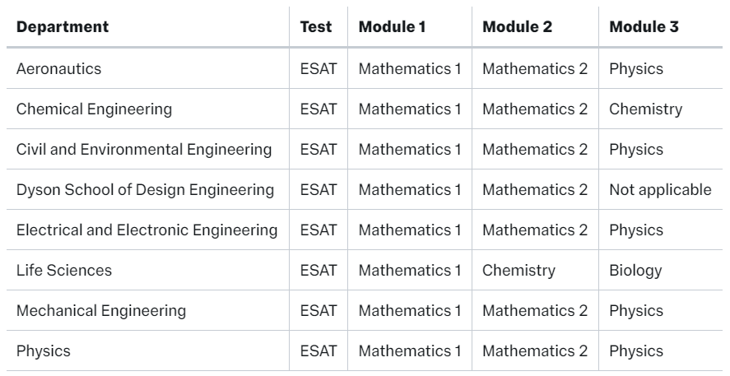This screenshot has width=730, height=376.
Task: Click the Life Sciences department cell
Action: (x=64, y=271)
